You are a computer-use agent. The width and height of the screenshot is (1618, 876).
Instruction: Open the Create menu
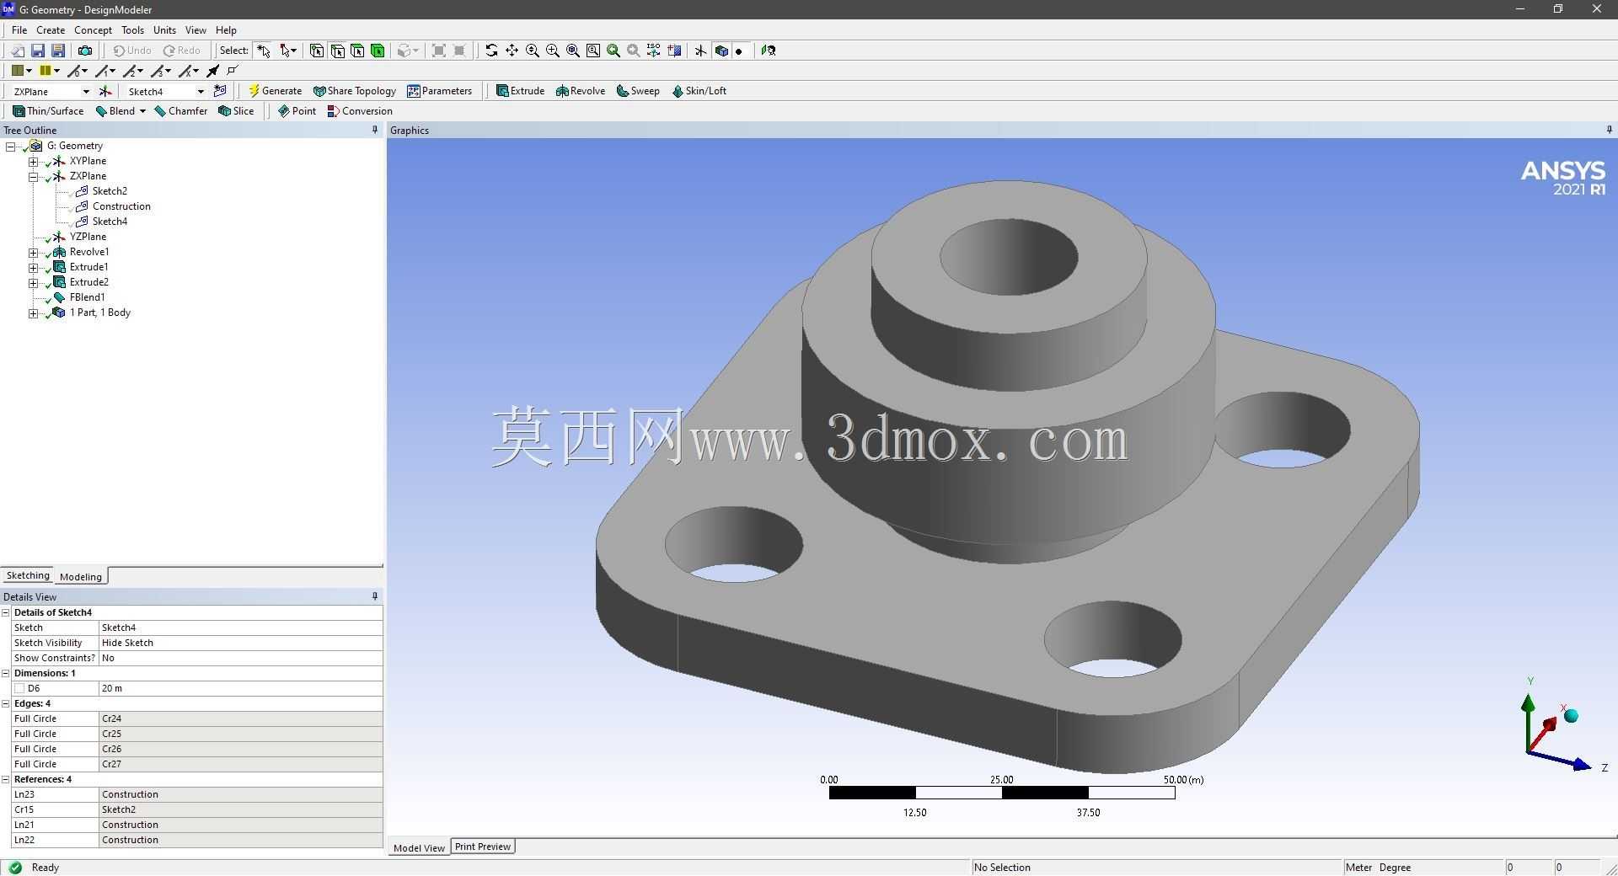51,29
